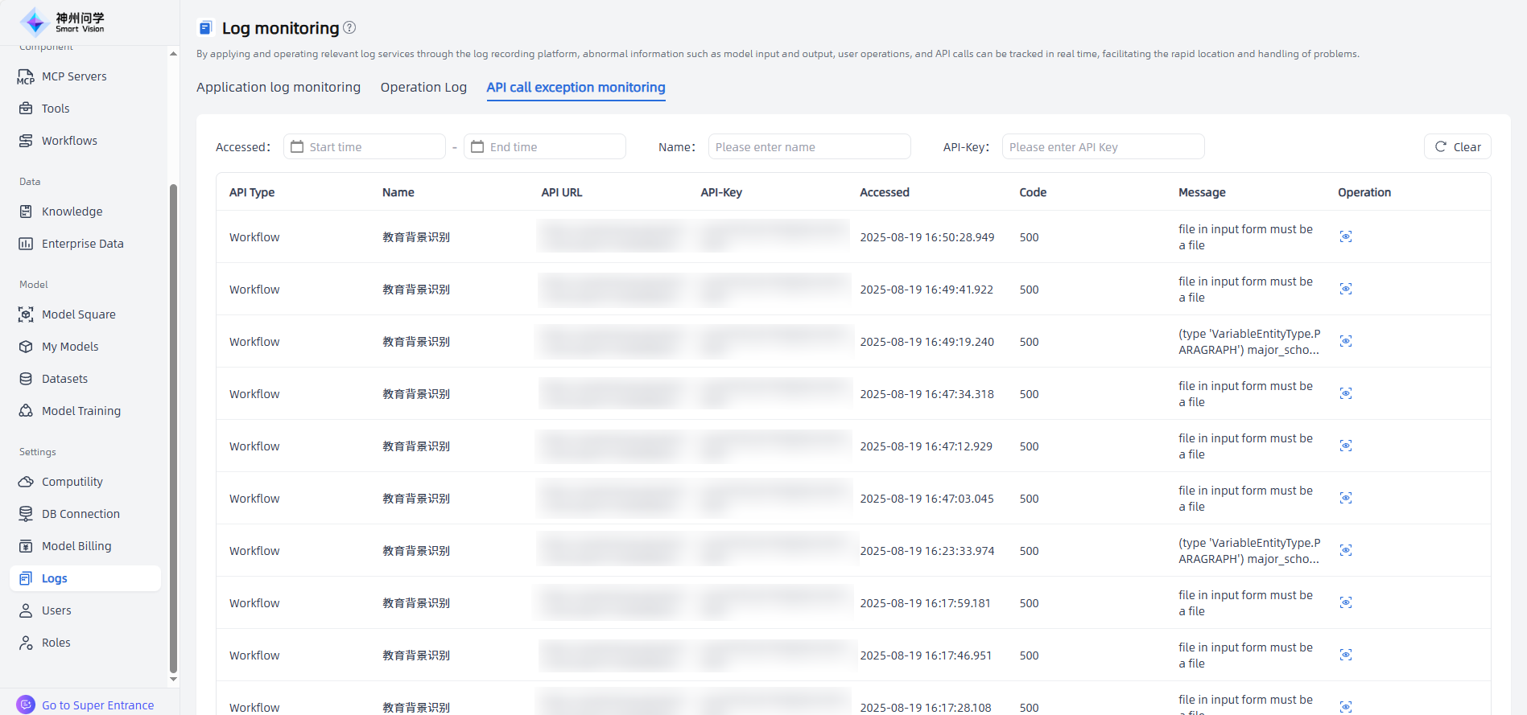1527x715 pixels.
Task: Switch to the Operation Log tab
Action: point(423,87)
